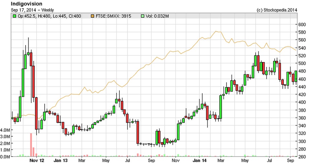
Task: Click the 'Jan 14' x-axis label
Action: (x=199, y=160)
